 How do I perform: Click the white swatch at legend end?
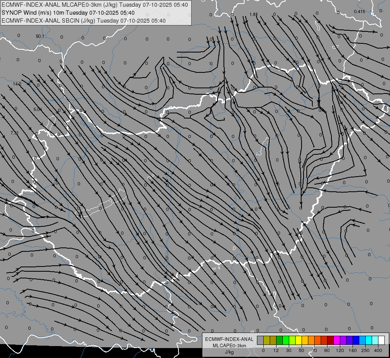381,340
